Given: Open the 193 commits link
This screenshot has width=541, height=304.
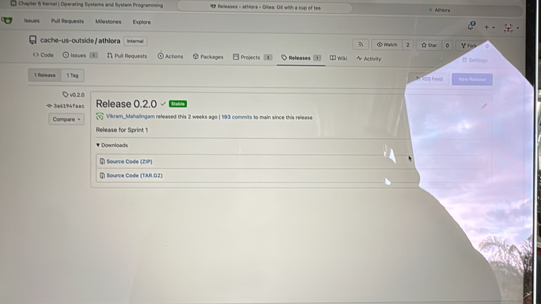Looking at the screenshot, I should 237,117.
